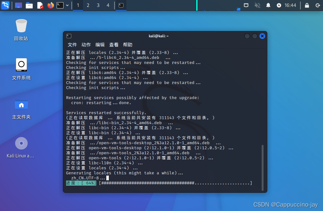Click the 'zh_CN.UTF-8 ...' line
Screen dimensions: 323x211
click(88, 178)
